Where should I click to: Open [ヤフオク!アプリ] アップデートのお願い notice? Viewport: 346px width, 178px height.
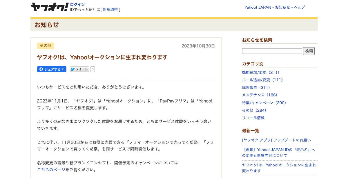pyautogui.click(x=276, y=140)
